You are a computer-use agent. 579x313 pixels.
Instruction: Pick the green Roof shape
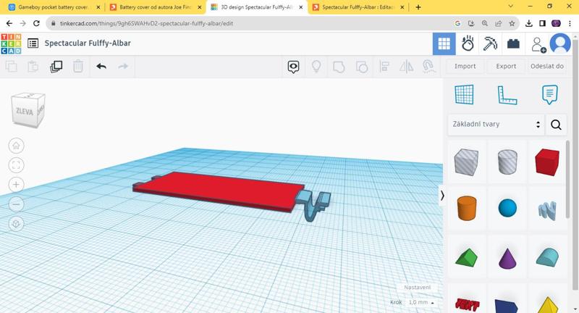click(466, 257)
